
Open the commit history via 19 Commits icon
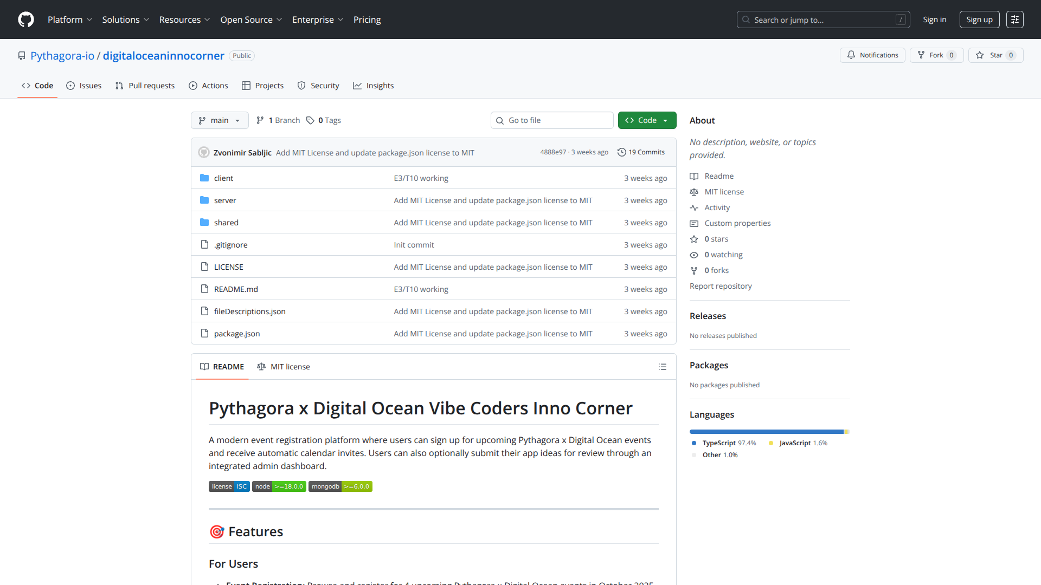(x=622, y=152)
